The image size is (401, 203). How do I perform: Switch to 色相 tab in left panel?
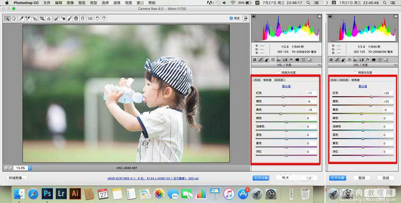tap(257, 80)
